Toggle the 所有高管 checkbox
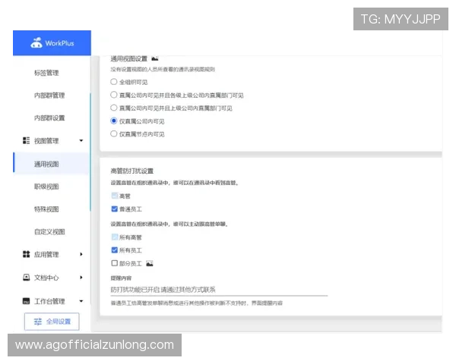The width and height of the screenshot is (456, 364). tap(115, 237)
